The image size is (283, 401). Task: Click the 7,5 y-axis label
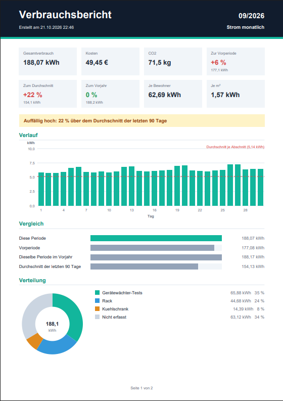pos(32,163)
